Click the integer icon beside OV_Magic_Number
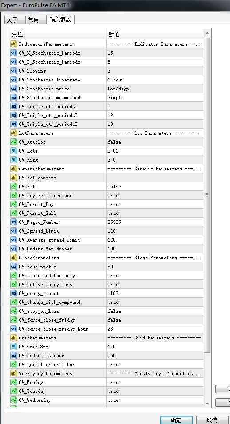 (x=13, y=222)
